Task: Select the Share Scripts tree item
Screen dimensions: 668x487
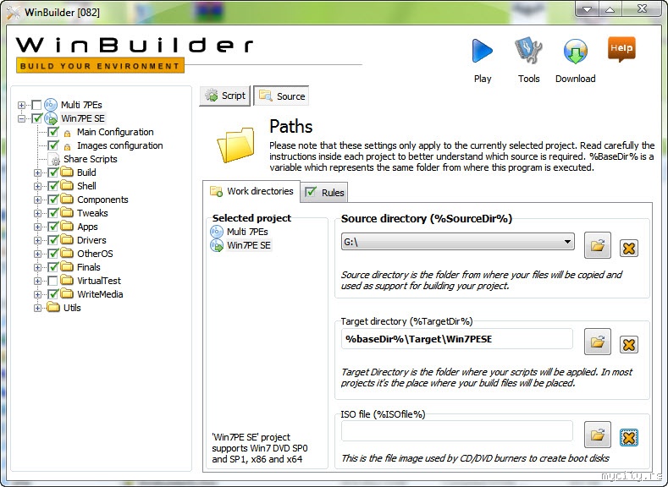Action: pyautogui.click(x=91, y=159)
